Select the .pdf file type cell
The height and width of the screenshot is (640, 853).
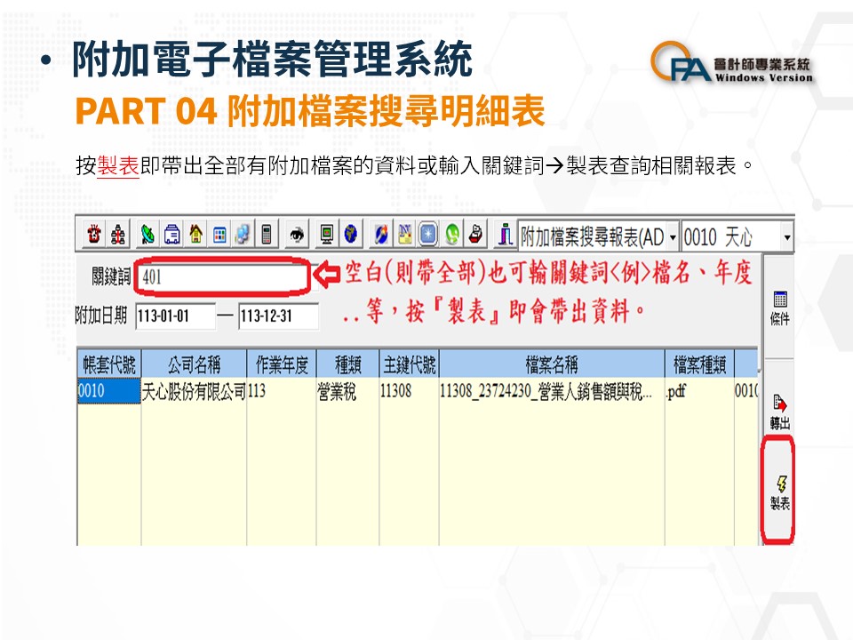699,391
